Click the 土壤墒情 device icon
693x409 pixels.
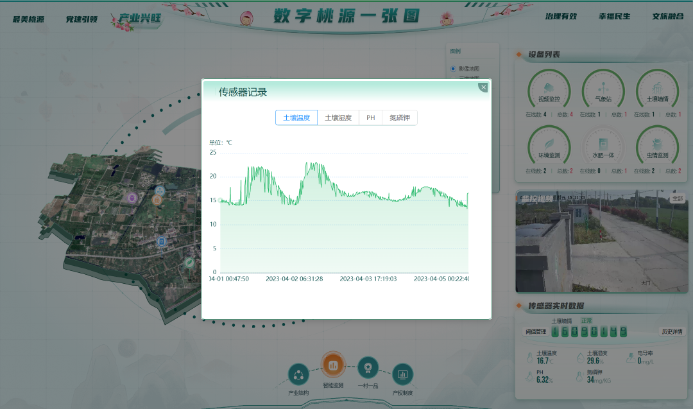(x=657, y=88)
